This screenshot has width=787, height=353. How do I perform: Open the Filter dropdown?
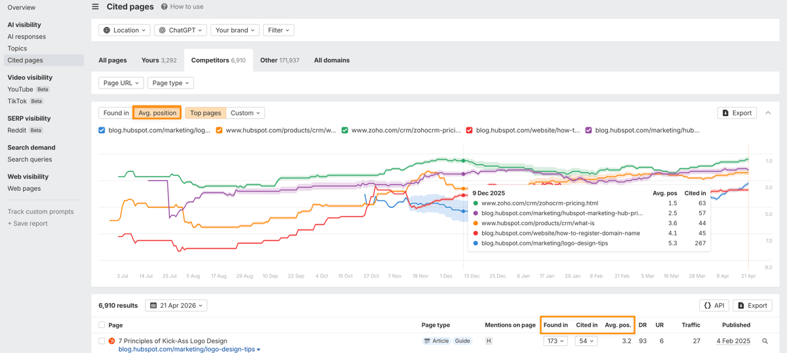[279, 30]
